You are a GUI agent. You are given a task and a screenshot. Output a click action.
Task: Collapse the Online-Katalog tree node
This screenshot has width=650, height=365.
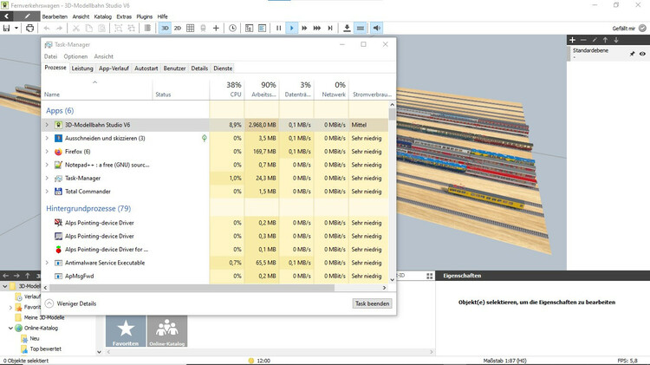[x=12, y=329]
